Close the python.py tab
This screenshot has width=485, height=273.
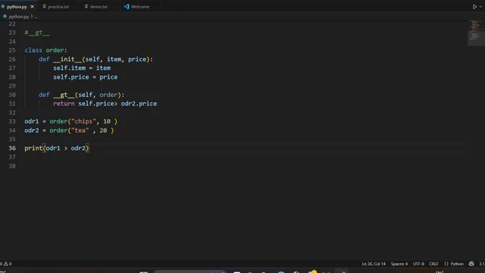click(32, 6)
